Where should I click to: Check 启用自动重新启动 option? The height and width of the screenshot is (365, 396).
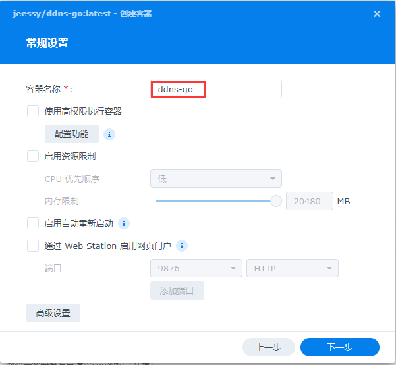[x=33, y=223]
